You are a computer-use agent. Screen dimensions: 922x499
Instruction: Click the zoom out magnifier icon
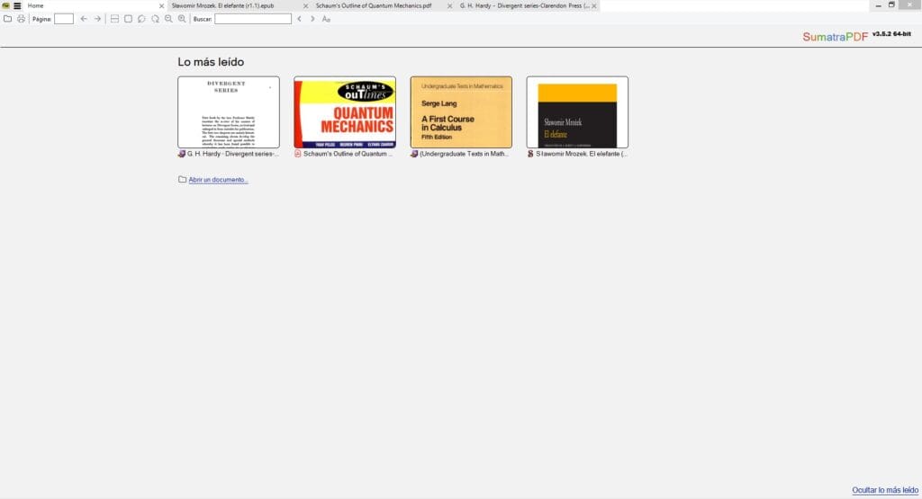[168, 19]
